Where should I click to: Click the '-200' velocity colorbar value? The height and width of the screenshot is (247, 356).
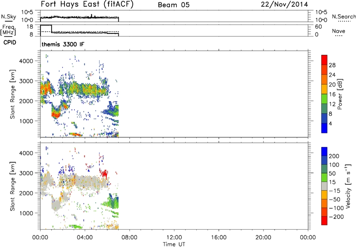click(336, 217)
